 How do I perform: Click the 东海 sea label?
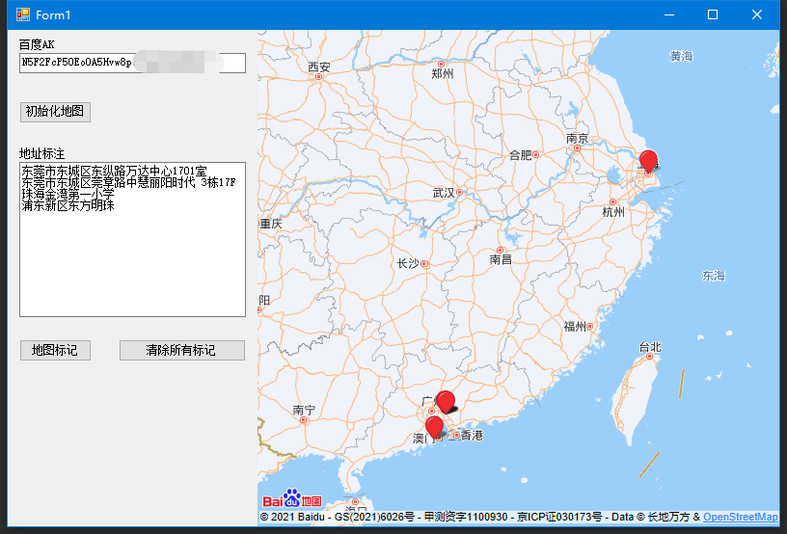pos(714,276)
